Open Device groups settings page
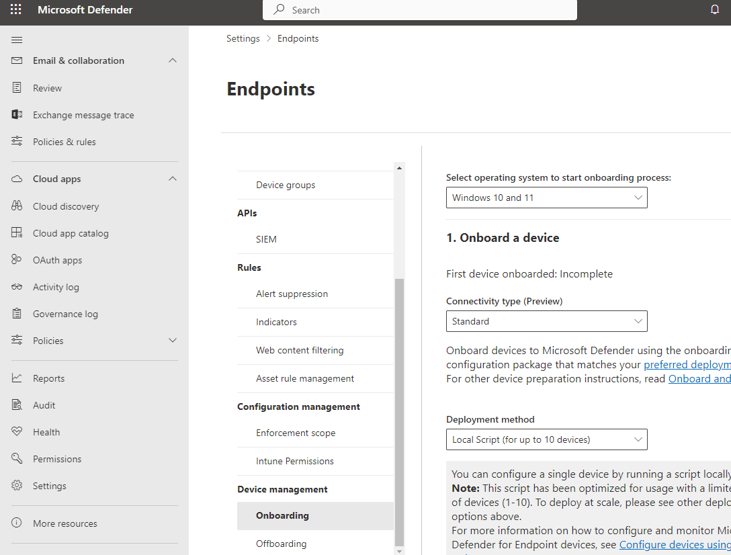 pos(315,185)
